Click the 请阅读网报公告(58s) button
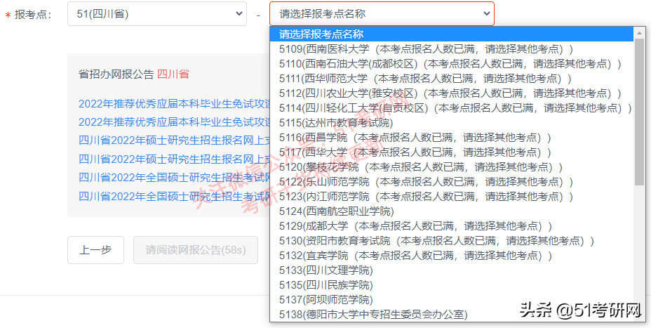Image resolution: width=651 pixels, height=328 pixels. pos(196,250)
